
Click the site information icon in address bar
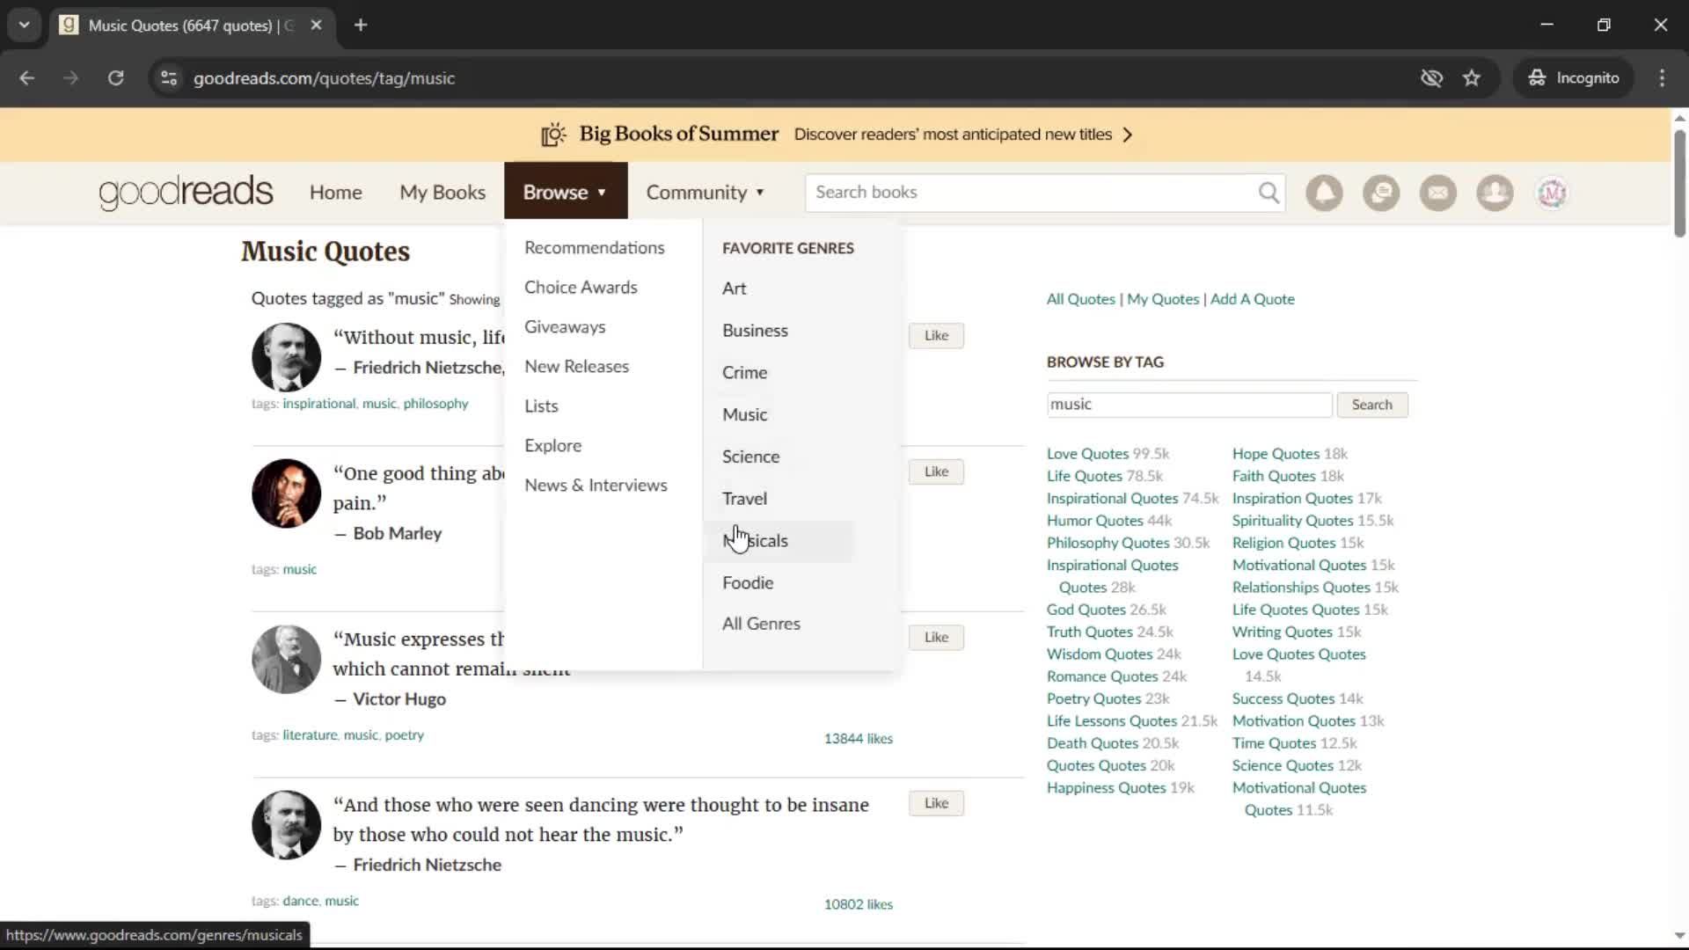click(169, 78)
